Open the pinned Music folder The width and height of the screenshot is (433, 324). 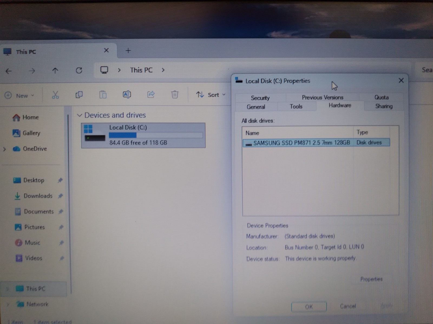[x=28, y=243]
